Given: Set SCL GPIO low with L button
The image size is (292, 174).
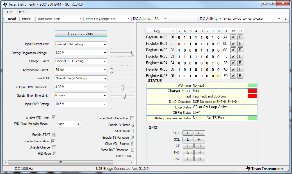Looking at the screenshot, I should 188,140.
